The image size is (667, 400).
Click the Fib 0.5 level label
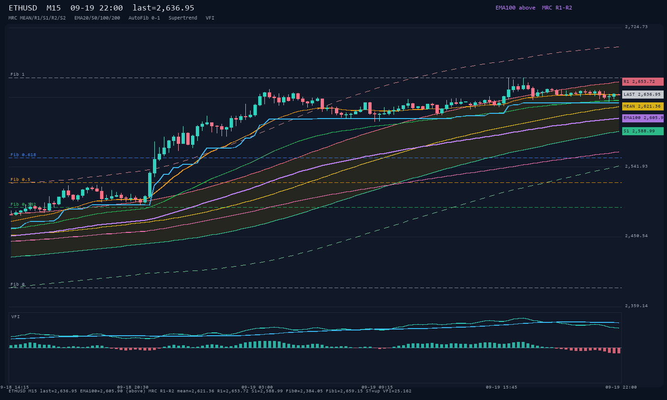coord(20,180)
